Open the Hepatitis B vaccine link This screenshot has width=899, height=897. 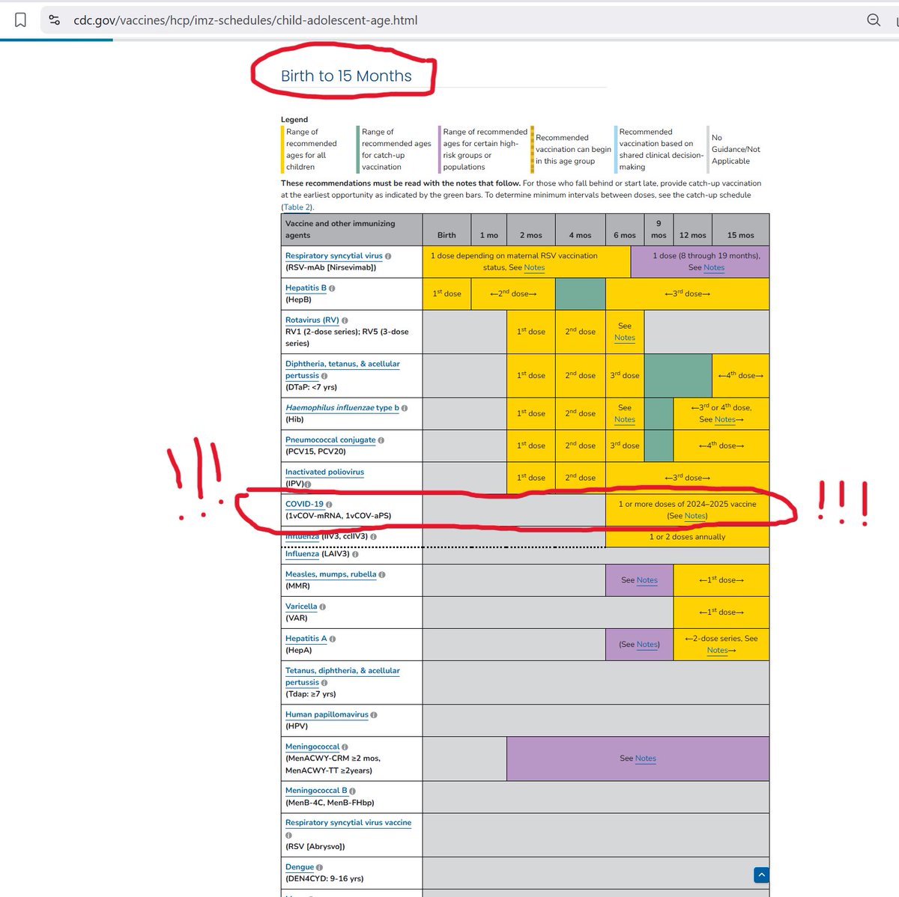tap(306, 288)
